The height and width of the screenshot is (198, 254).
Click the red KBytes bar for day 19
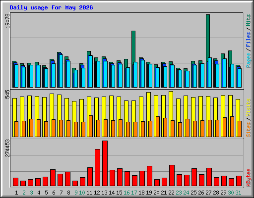149,176
